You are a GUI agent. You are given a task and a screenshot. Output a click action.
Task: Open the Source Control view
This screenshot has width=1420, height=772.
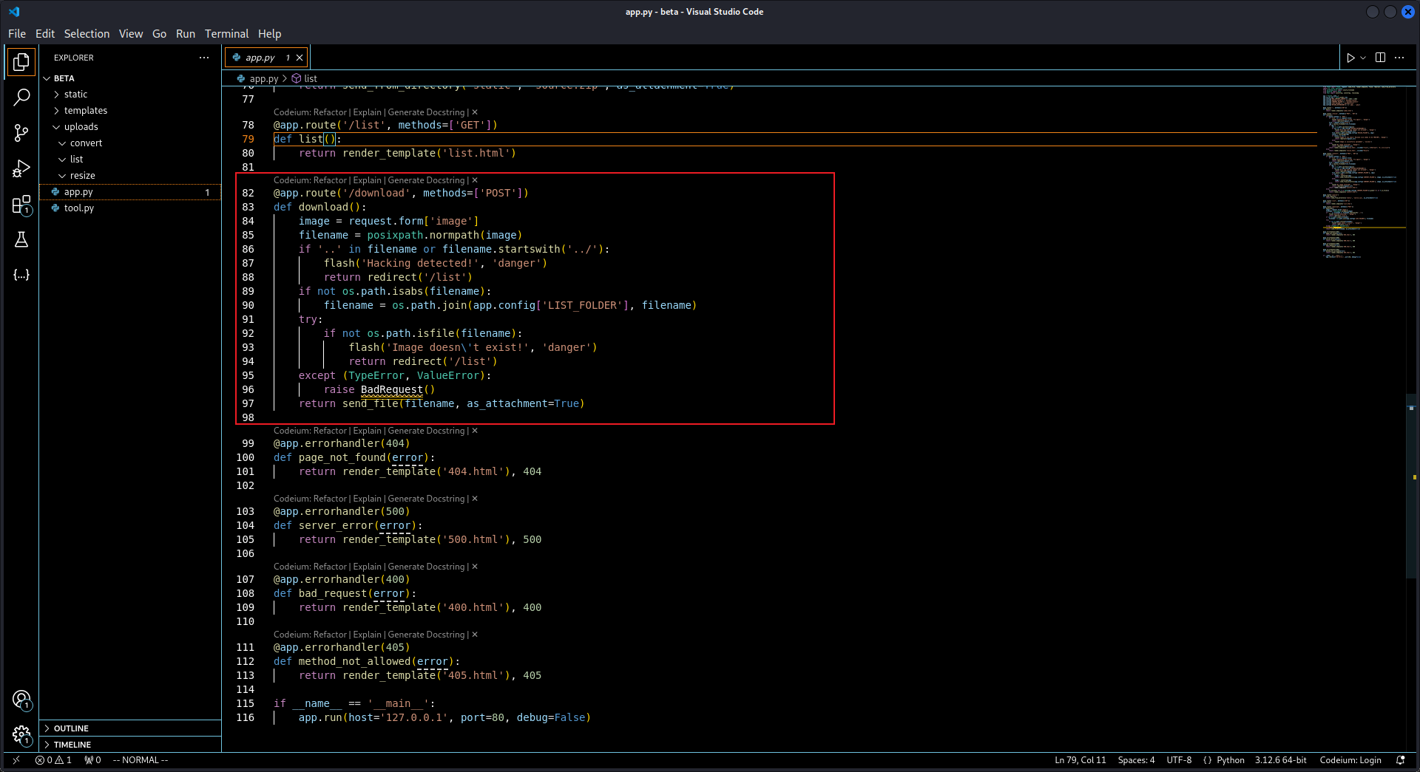coord(21,133)
